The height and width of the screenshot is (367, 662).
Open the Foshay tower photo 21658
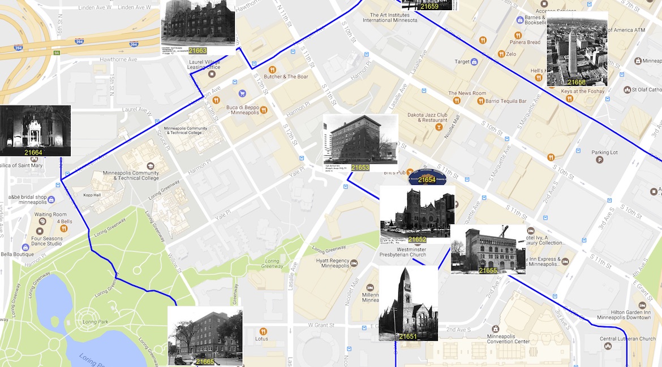point(577,49)
